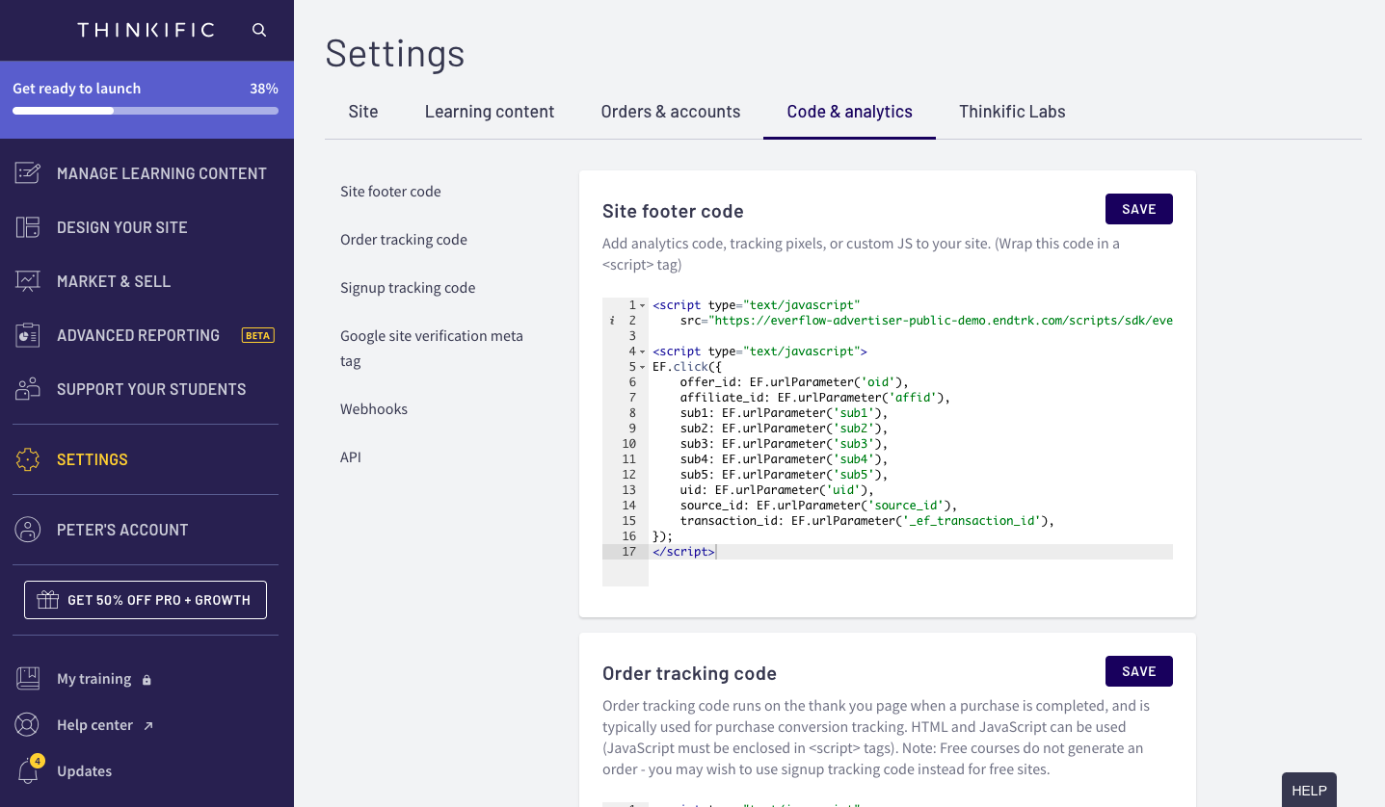Click the Thinkific logo
The height and width of the screenshot is (807, 1385).
(146, 30)
